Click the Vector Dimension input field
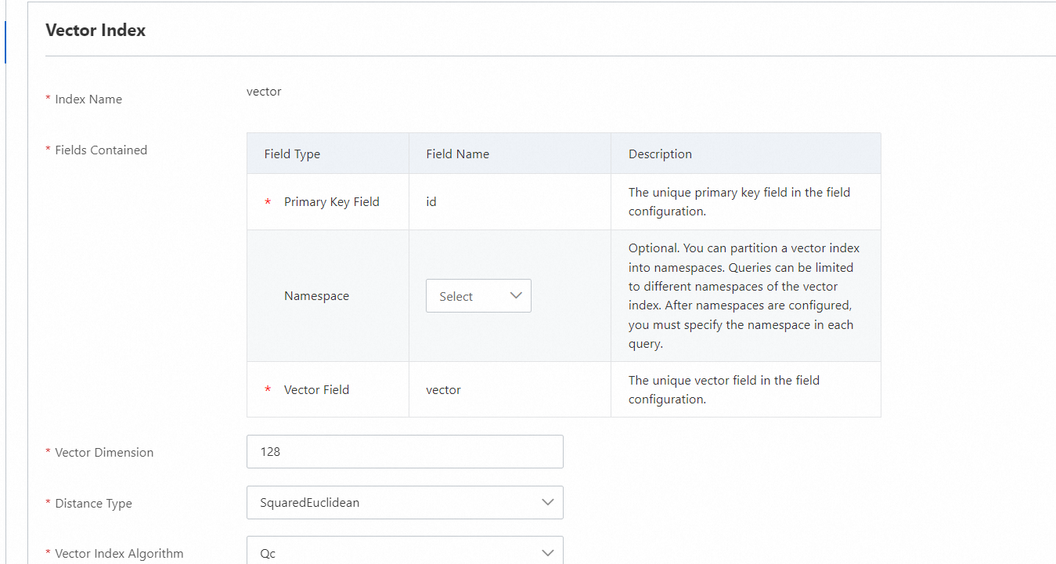1056x564 pixels. (x=405, y=452)
